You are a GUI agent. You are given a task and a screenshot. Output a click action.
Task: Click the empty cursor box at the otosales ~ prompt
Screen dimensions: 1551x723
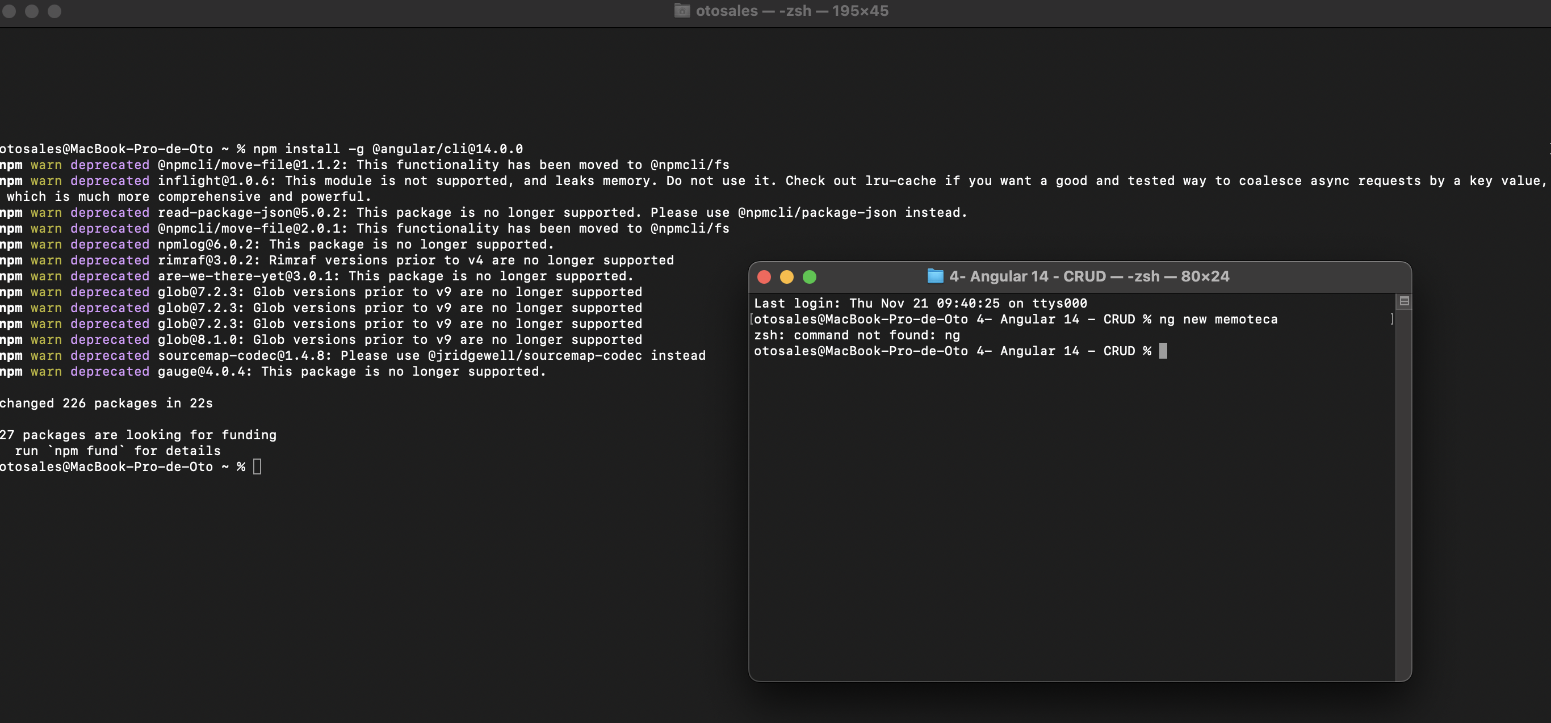(x=257, y=466)
